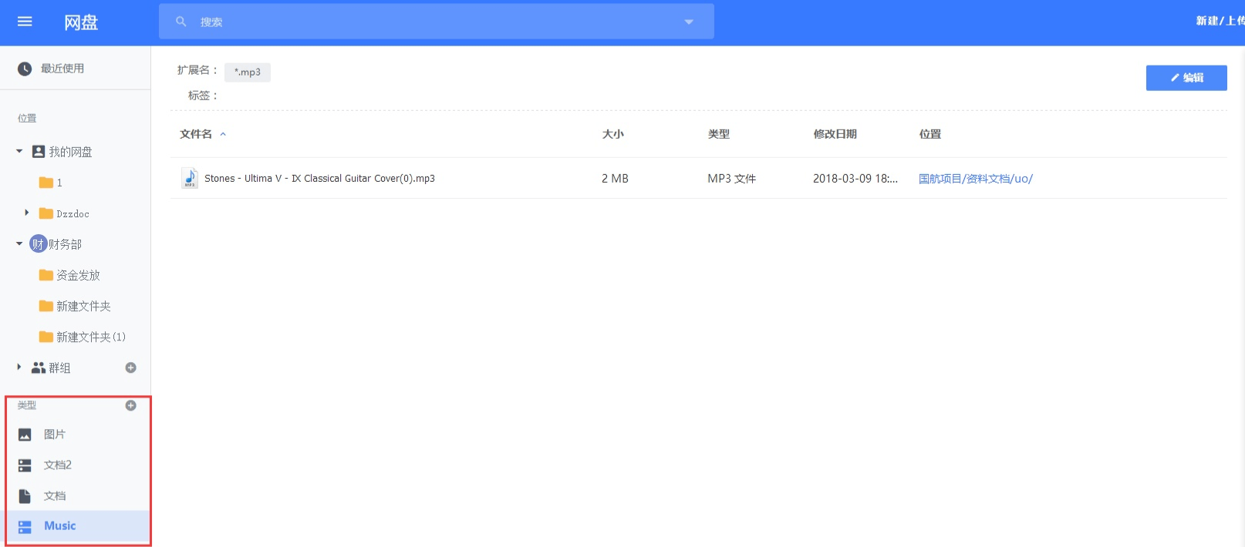This screenshot has width=1245, height=547.
Task: Click the user icon of 我的网盘
Action: click(x=38, y=151)
